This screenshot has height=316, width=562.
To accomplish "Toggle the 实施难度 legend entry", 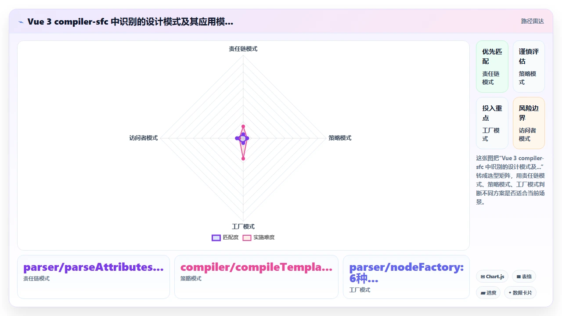I will (259, 237).
